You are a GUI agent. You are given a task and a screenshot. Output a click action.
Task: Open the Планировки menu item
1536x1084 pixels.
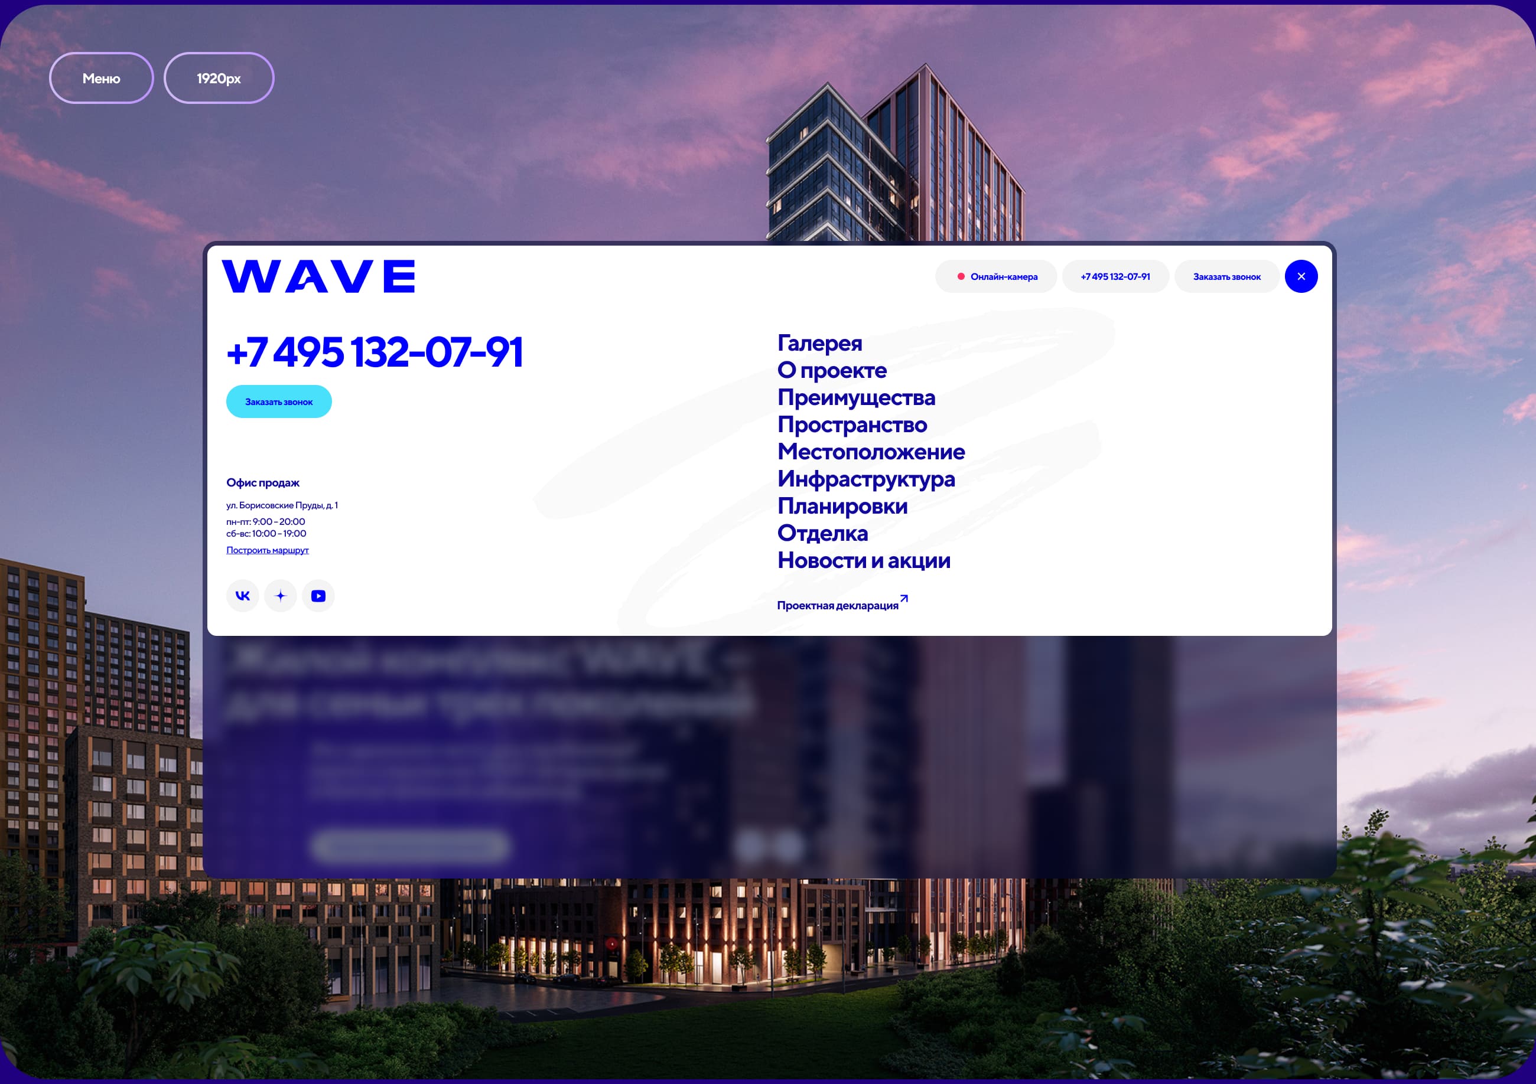point(842,506)
